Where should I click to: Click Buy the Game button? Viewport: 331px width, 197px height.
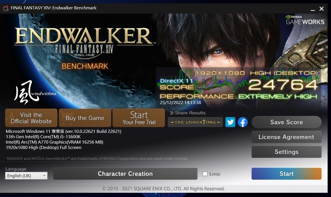point(85,118)
